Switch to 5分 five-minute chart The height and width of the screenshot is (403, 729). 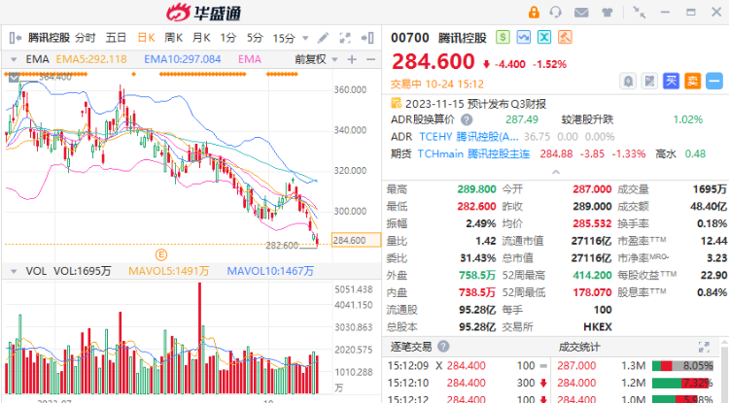pos(255,38)
